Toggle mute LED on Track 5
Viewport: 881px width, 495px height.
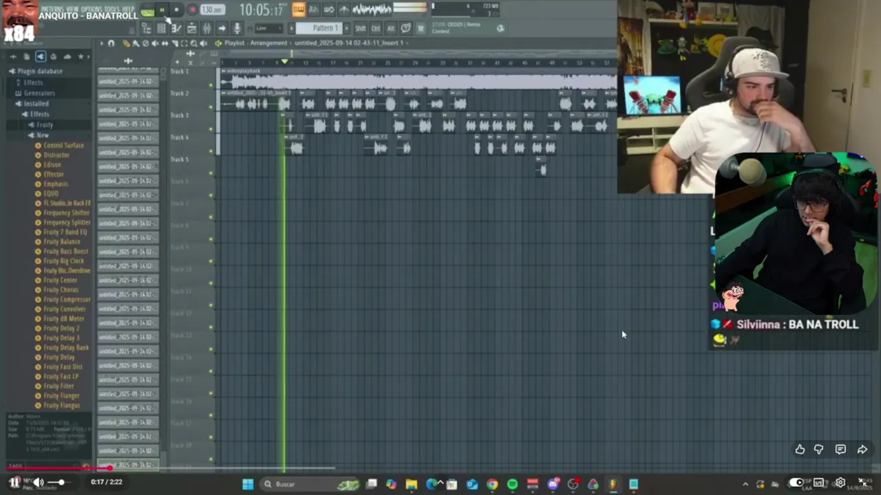click(x=211, y=173)
